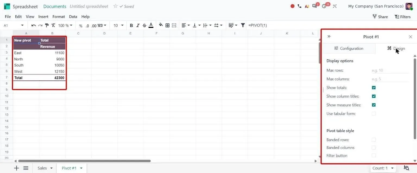Open the text rotation dropdown
This screenshot has width=417, height=173.
tap(218, 25)
